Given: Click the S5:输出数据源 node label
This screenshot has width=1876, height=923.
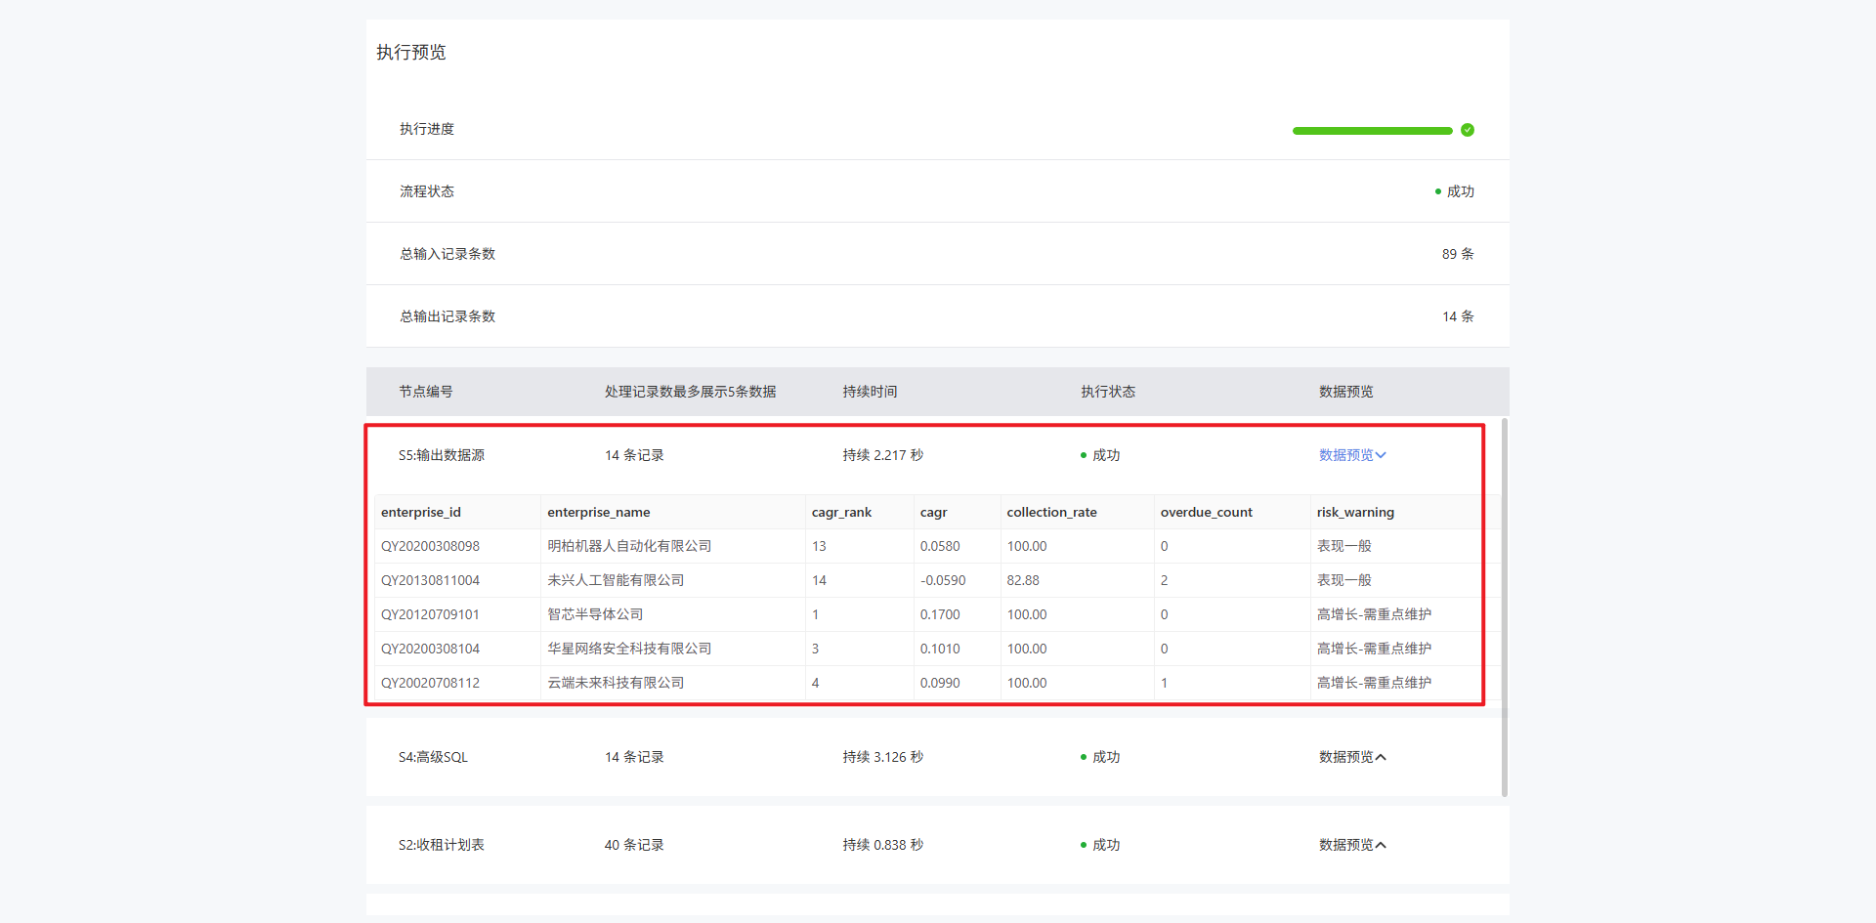Looking at the screenshot, I should (441, 455).
